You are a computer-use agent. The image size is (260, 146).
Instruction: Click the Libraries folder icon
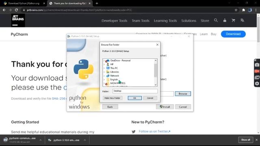(x=108, y=72)
